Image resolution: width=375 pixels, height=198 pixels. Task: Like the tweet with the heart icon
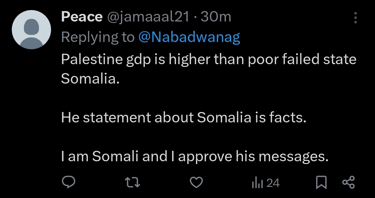coord(197,182)
